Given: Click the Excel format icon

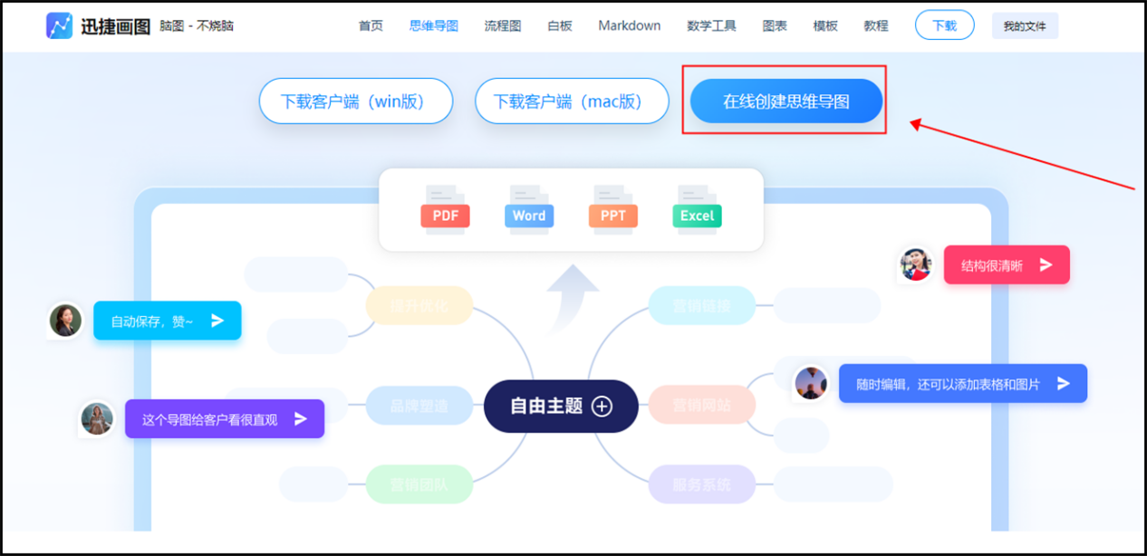Looking at the screenshot, I should point(697,213).
